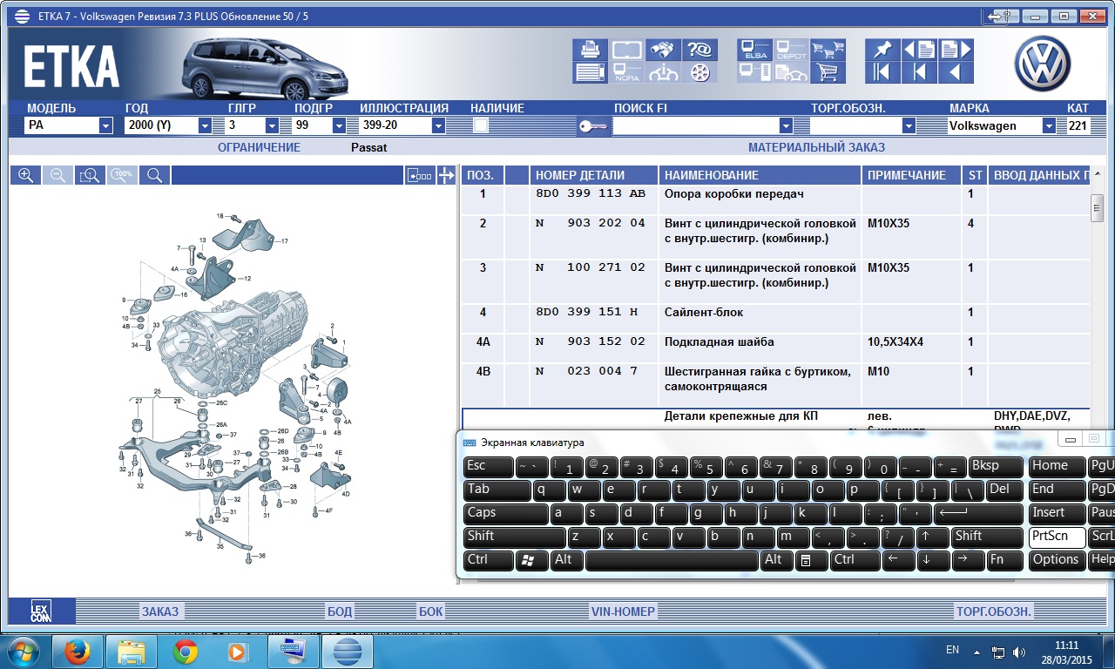Click the МАТЕРИАЛЬНЫЙ ЗАКАЗ label
Screen dimensions: 1115x669
click(816, 147)
